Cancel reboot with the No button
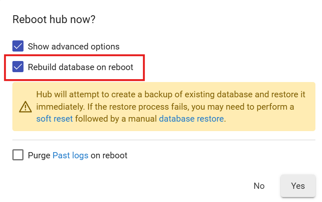This screenshot has width=322, height=202. [x=259, y=186]
